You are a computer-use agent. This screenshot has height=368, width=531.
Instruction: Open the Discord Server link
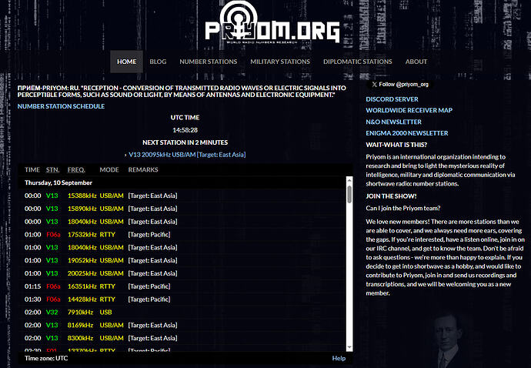[x=392, y=99]
